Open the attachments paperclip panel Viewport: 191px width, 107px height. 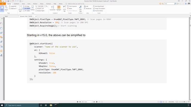[x=1, y=42]
